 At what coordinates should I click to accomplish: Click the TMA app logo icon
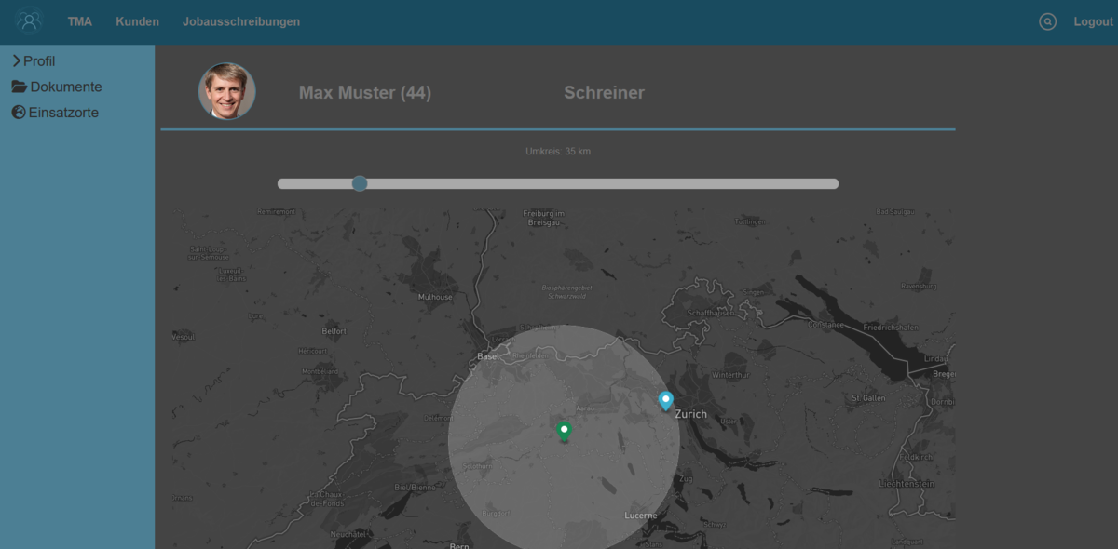29,20
